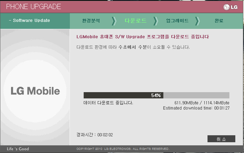This screenshot has width=244, height=153.
Task: Click the 경과시간 : 00:02:02 elapsed time
Action: pyautogui.click(x=95, y=135)
